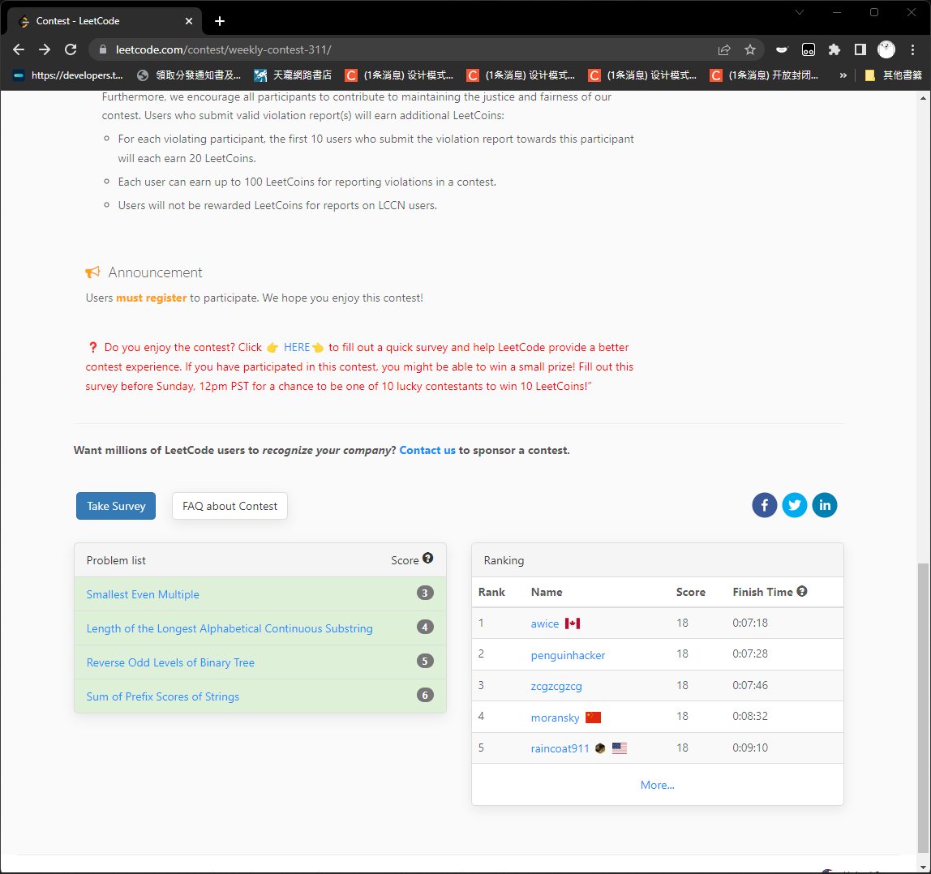
Task: Click the Finish Time help icon
Action: 802,592
